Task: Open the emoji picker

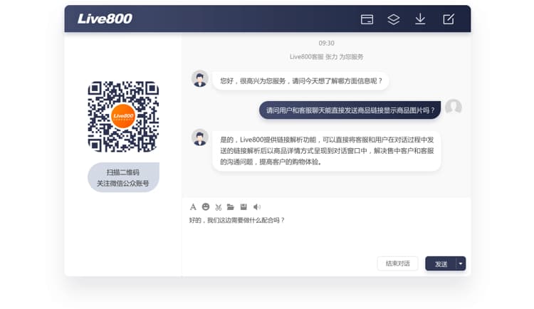Action: 206,206
